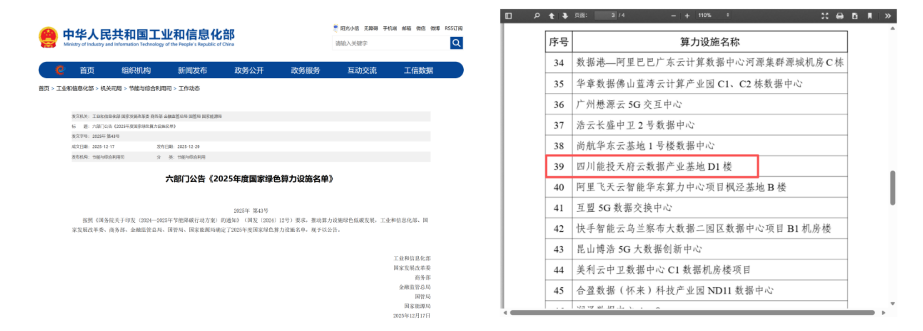Open the 110% zoom level dropdown
923x331 pixels.
[x=714, y=15]
